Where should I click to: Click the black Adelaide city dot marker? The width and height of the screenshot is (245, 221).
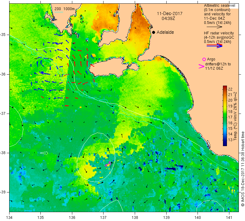point(154,32)
